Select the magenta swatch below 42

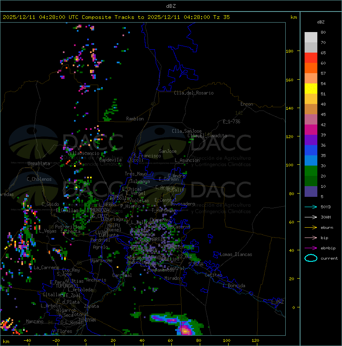point(311,130)
